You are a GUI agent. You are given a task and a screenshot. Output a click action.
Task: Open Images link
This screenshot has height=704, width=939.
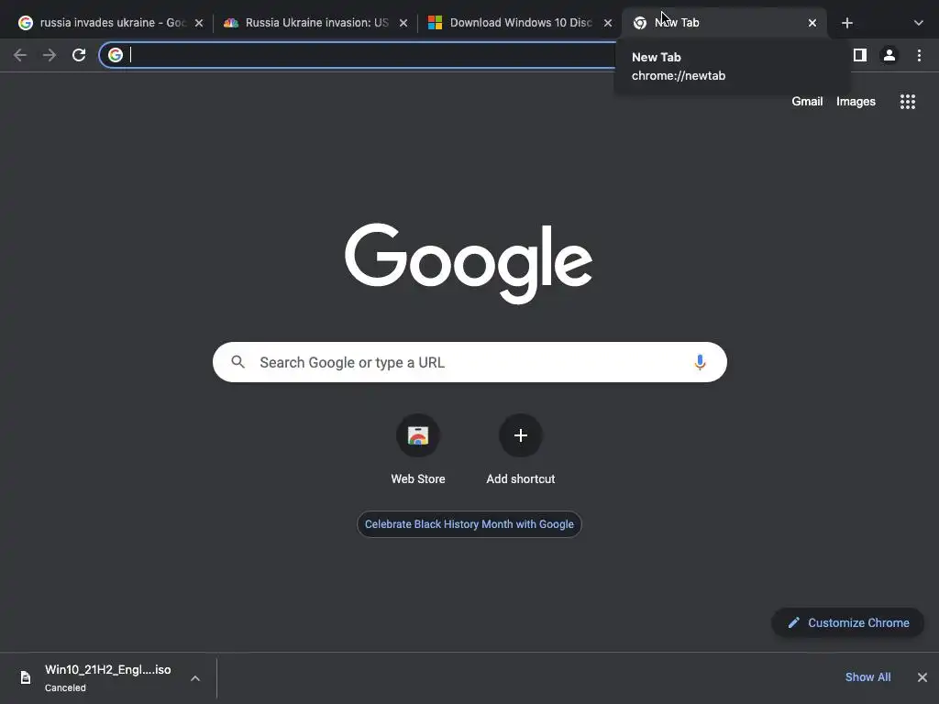coord(856,101)
